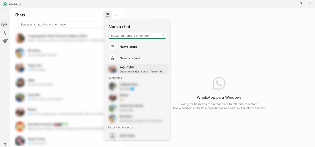Click the 'Chats' heading
Image resolution: width=315 pixels, height=147 pixels.
coord(20,15)
